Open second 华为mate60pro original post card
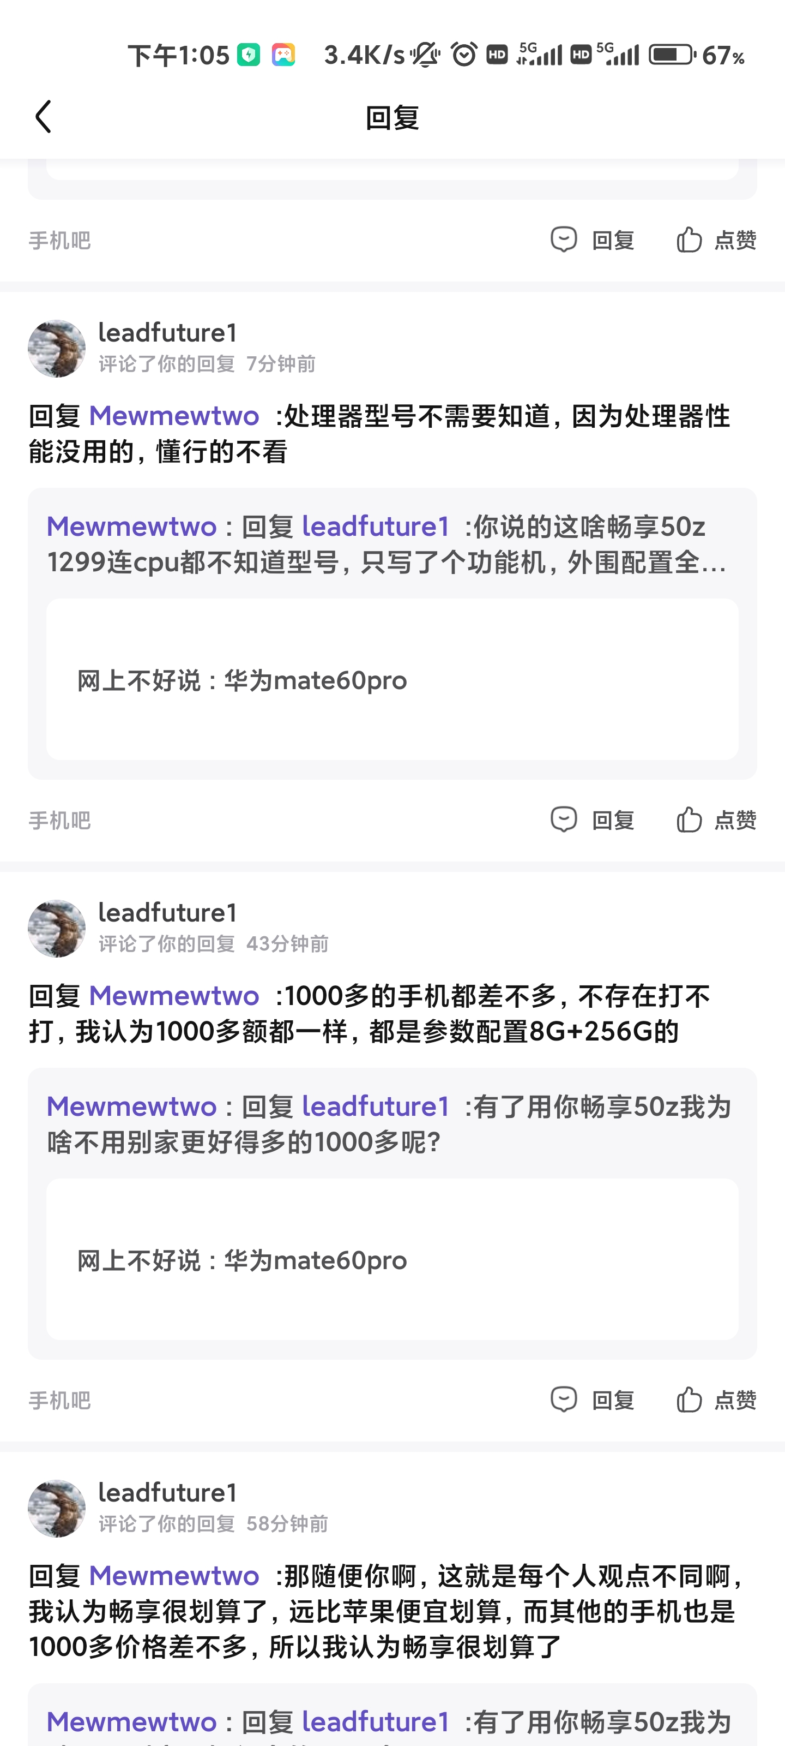785x1746 pixels. coord(392,1259)
